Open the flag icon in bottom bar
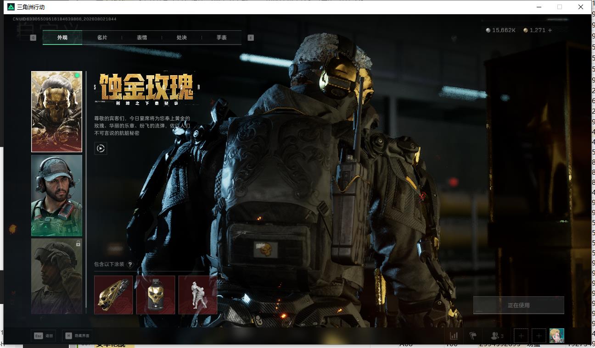Image resolution: width=595 pixels, height=348 pixels. (x=473, y=336)
